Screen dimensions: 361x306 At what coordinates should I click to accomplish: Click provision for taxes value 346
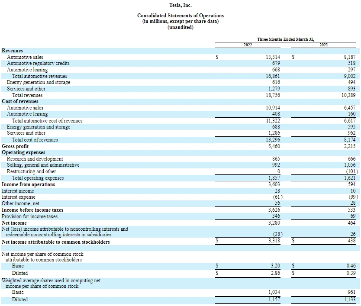[276, 216]
